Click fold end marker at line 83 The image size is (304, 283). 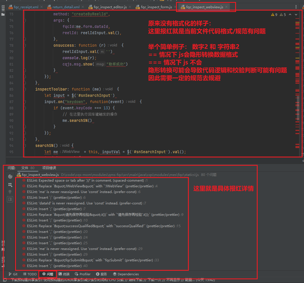pos(25,77)
